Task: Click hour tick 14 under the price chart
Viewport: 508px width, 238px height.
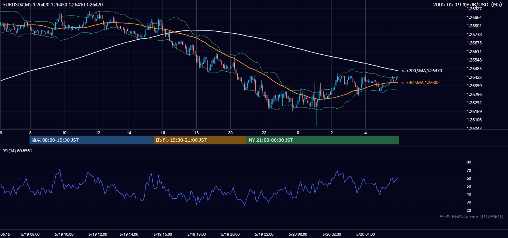Action: 129,132
